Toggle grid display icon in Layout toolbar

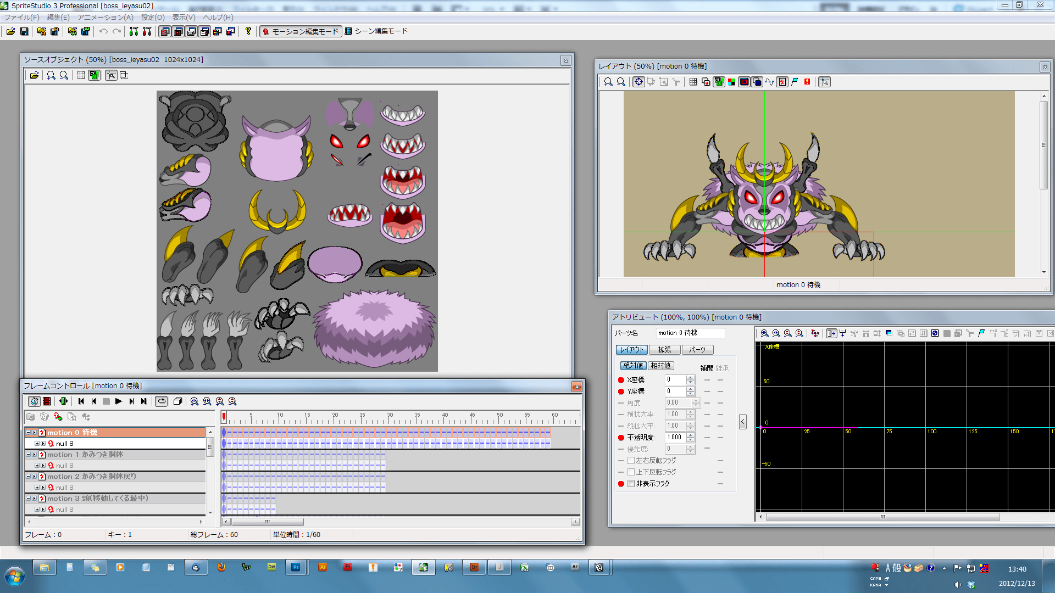click(693, 82)
